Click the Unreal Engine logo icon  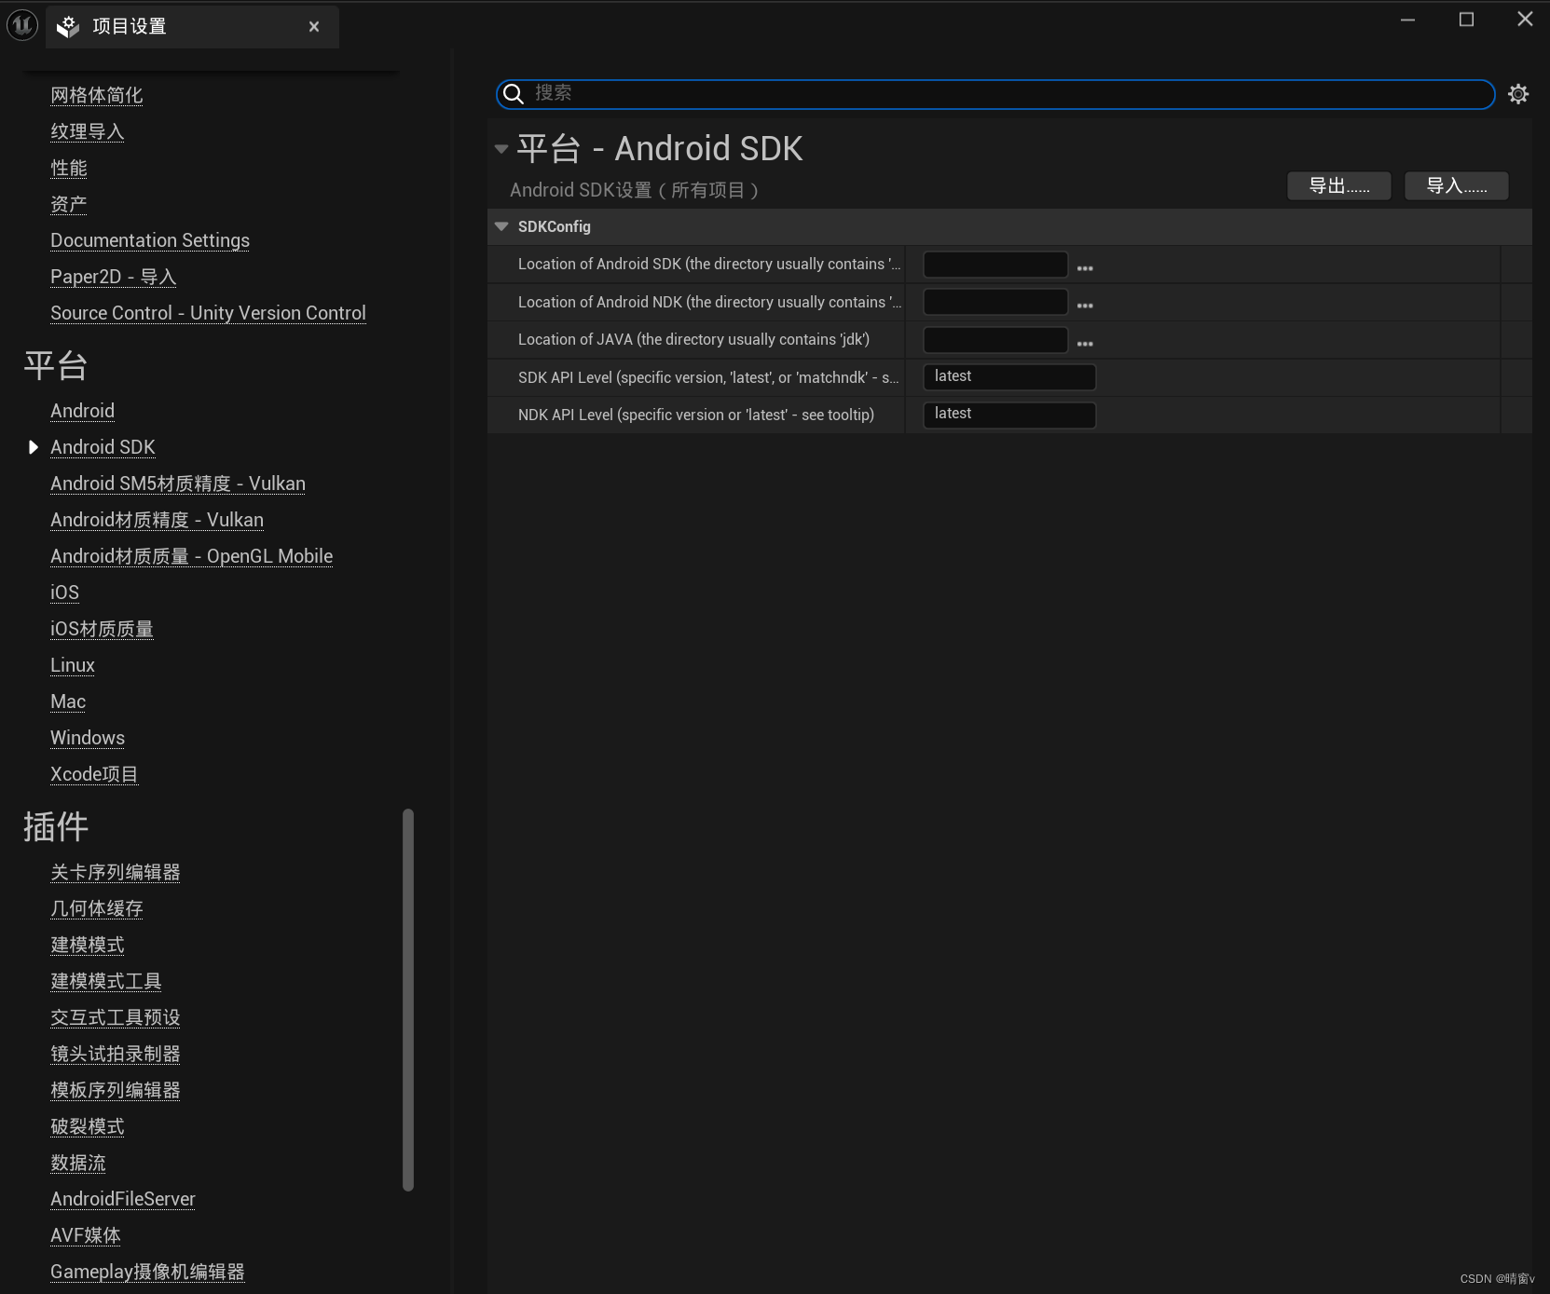(21, 25)
